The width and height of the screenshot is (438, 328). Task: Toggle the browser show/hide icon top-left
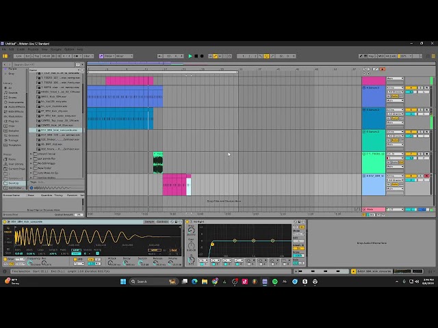[x=5, y=56]
